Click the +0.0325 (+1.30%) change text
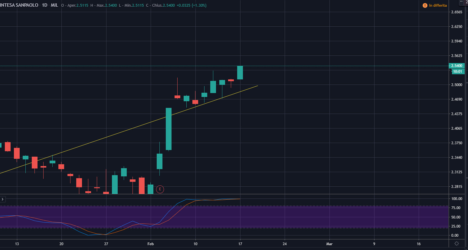This screenshot has height=250, width=468. [x=191, y=5]
